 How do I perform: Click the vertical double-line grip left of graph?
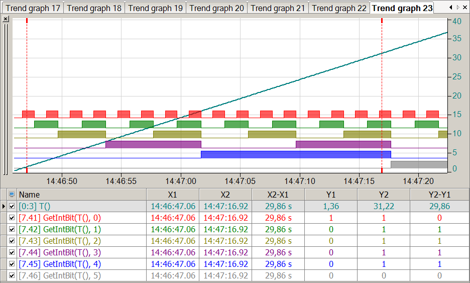(x=6, y=96)
